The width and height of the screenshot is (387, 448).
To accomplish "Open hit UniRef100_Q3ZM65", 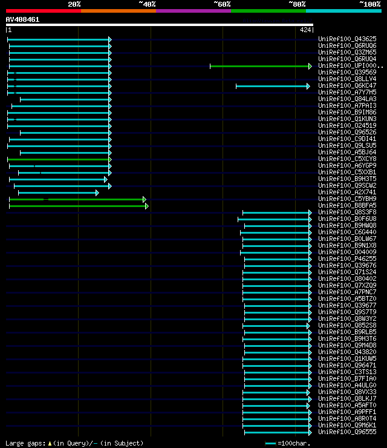I will pos(347,52).
